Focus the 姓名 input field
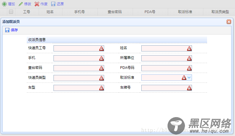Viewport: 235px width, 136px height. point(167,48)
